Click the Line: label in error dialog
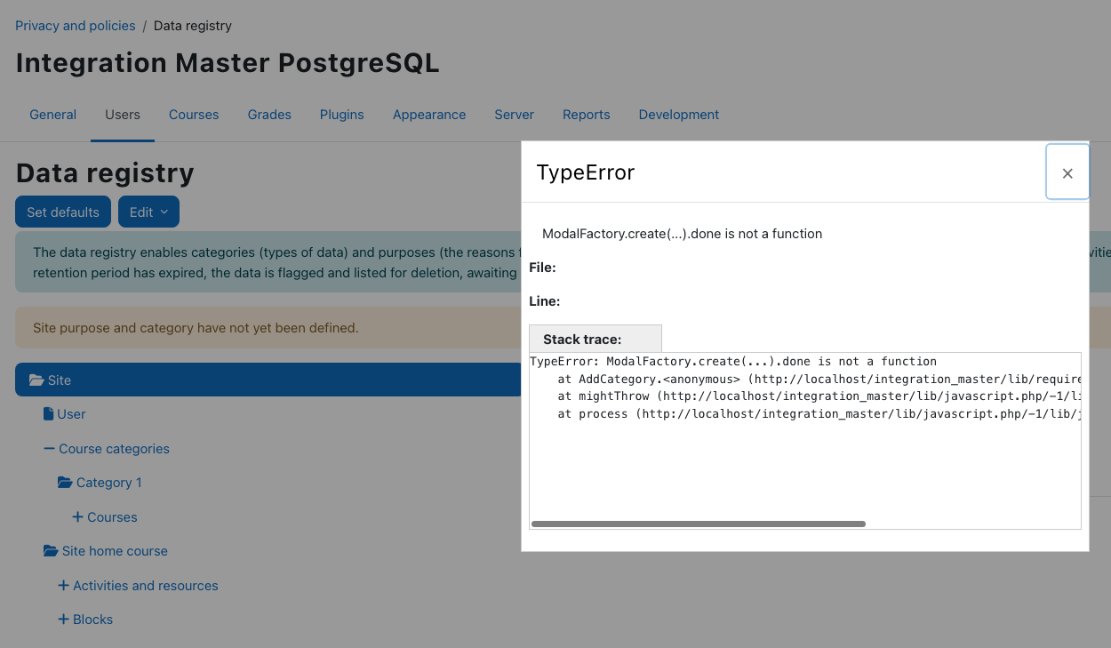 (545, 301)
